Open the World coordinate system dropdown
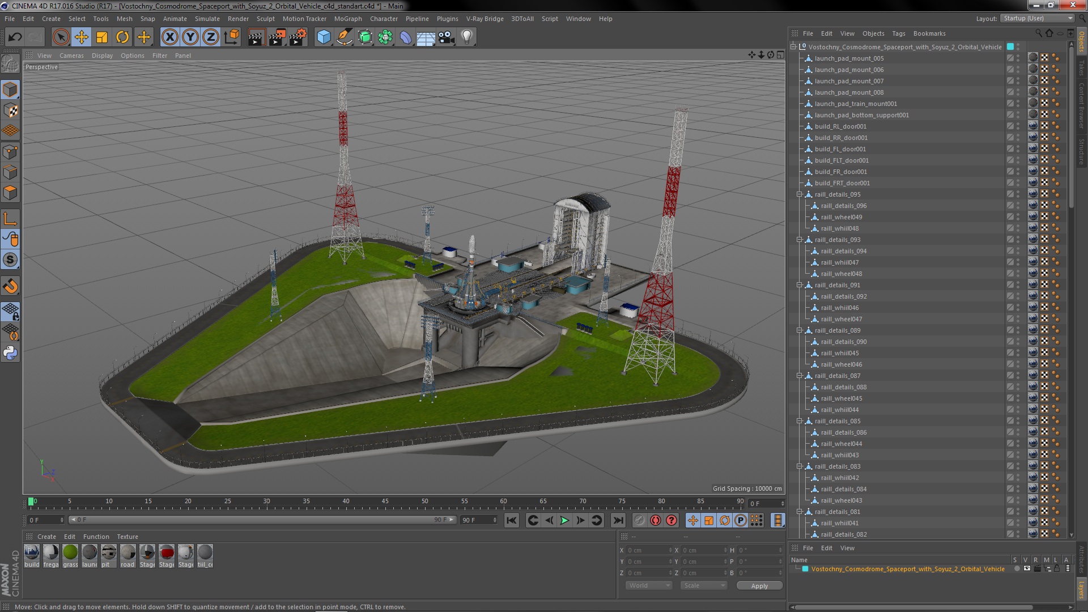The height and width of the screenshot is (612, 1088). [649, 585]
